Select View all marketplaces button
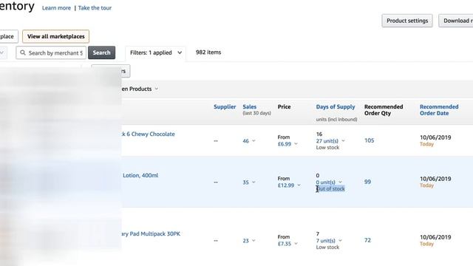473x266 pixels. click(56, 36)
